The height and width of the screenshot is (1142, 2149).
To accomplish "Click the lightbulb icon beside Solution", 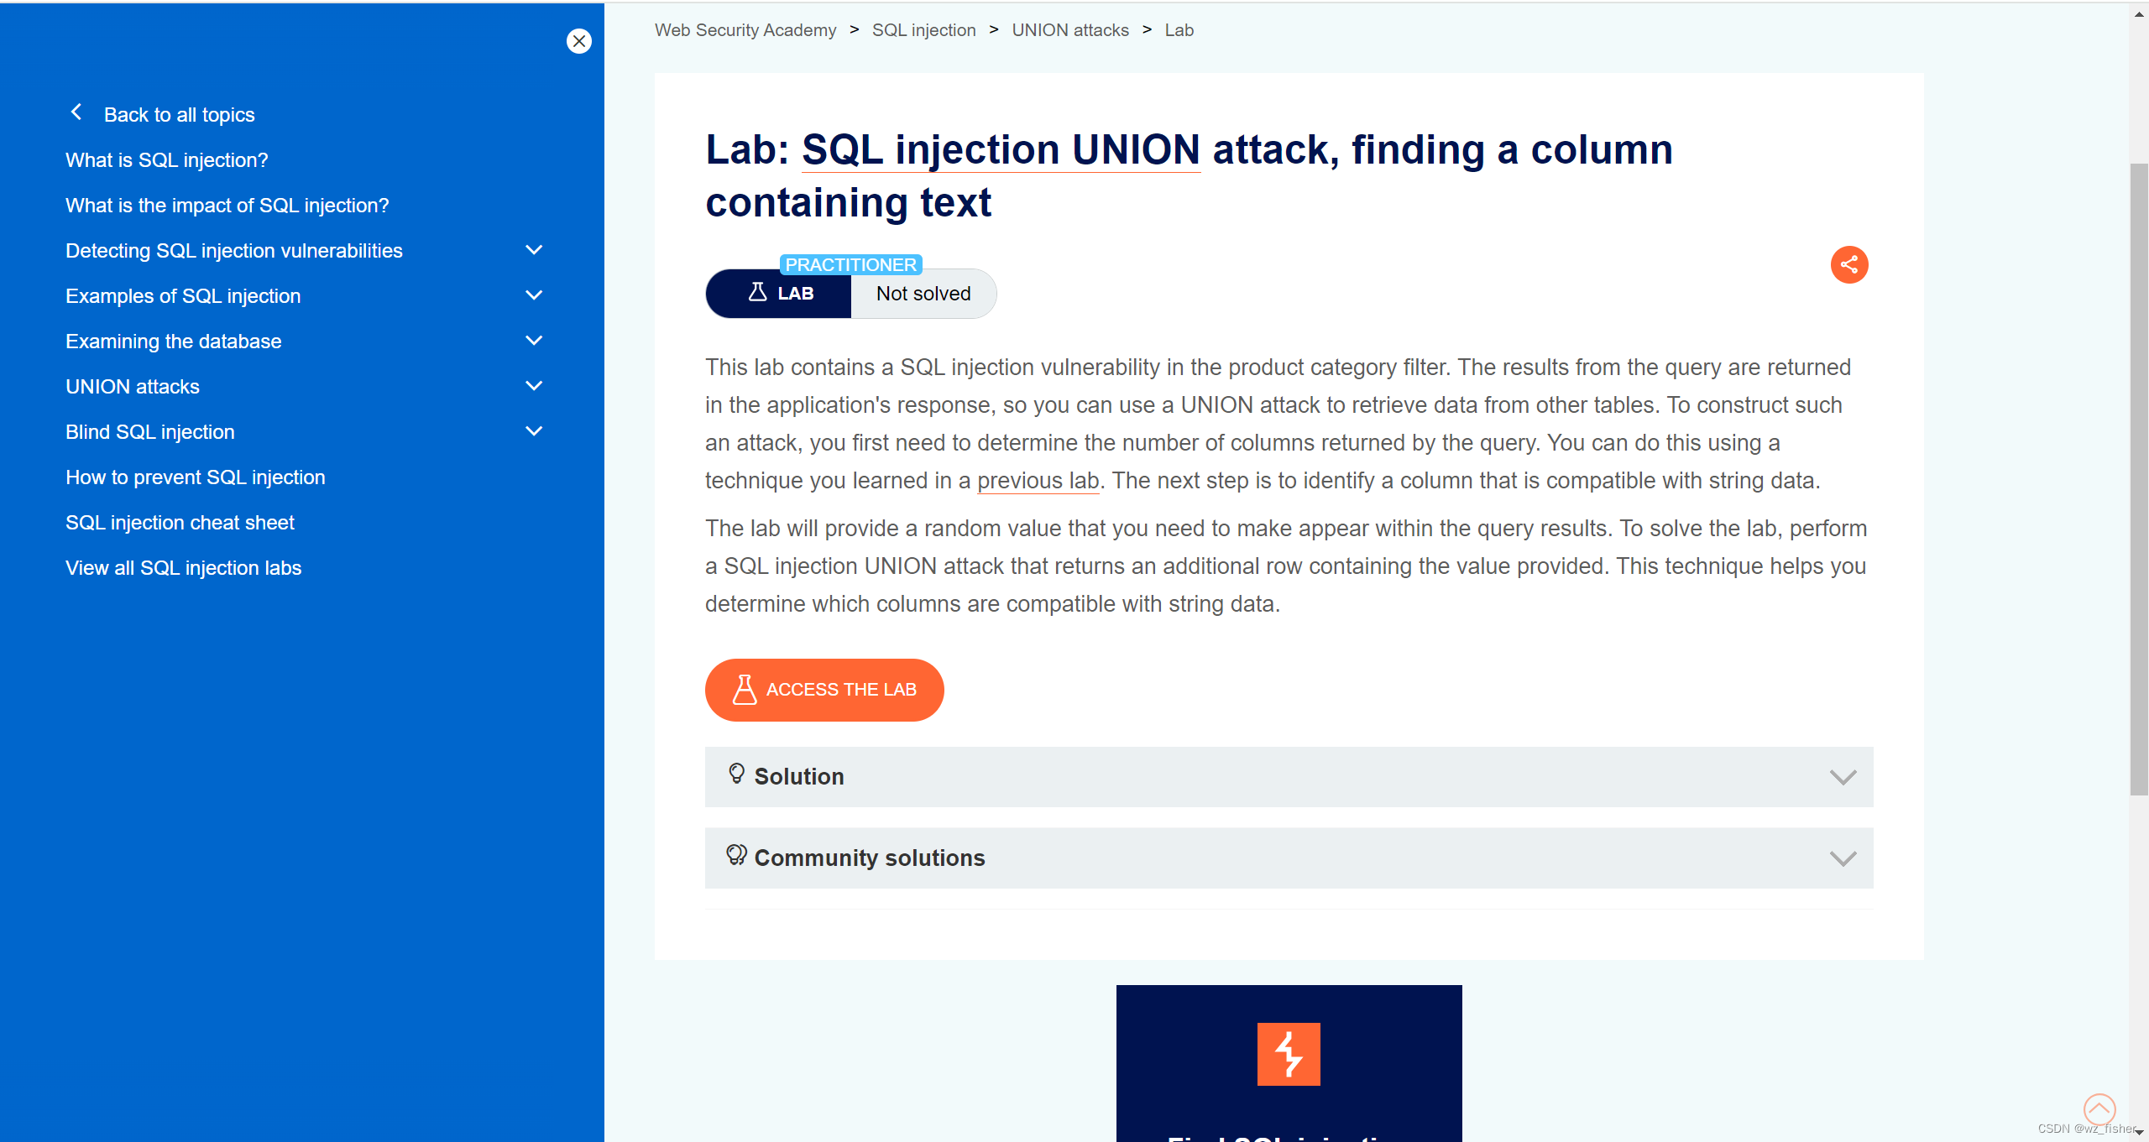I will pos(736,774).
